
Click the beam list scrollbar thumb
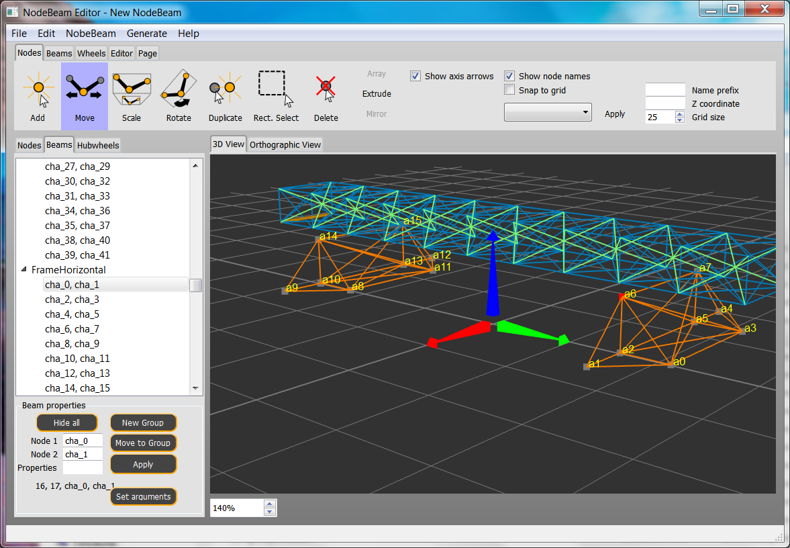tap(195, 285)
